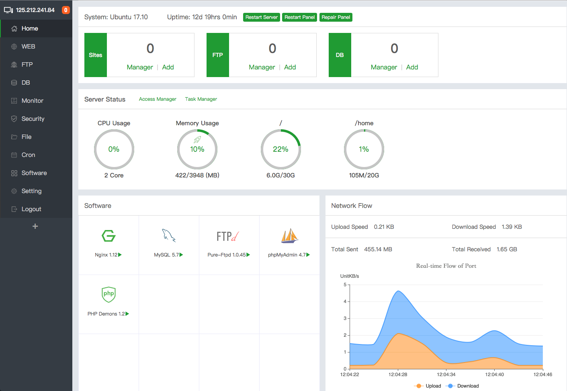Screen dimensions: 567x391
Task: Open the FTP Manager link
Action: click(x=262, y=67)
